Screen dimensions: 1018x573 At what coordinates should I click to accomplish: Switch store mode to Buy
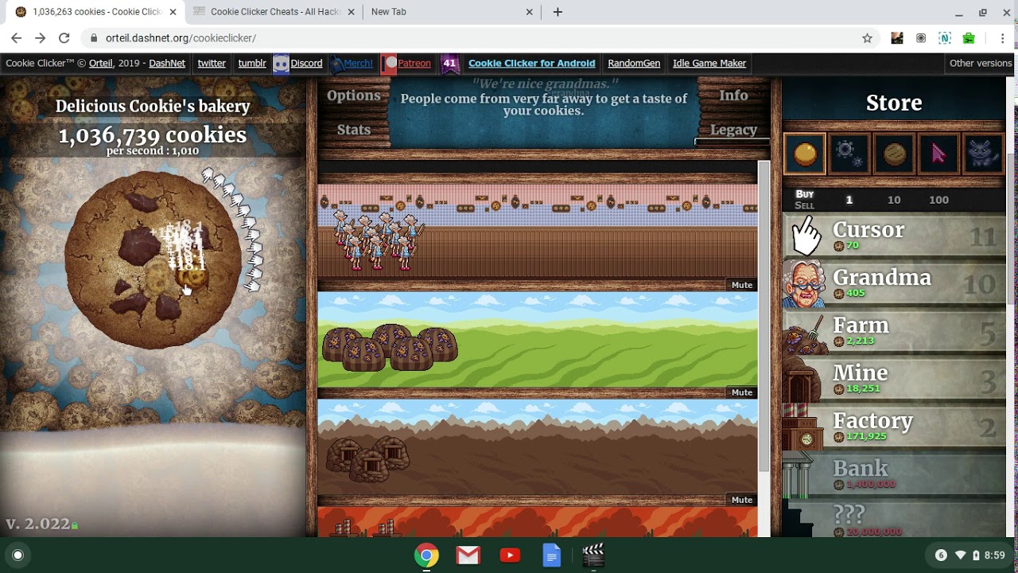(x=805, y=194)
